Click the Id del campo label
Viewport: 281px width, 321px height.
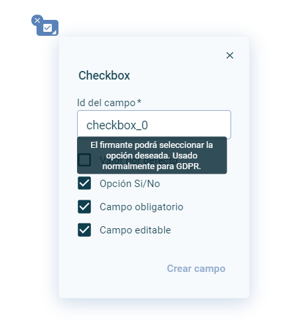point(109,103)
